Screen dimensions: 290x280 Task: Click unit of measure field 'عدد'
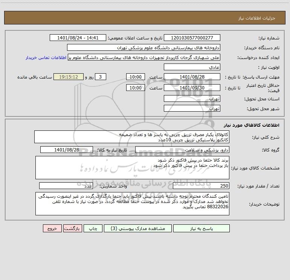click(x=66, y=186)
